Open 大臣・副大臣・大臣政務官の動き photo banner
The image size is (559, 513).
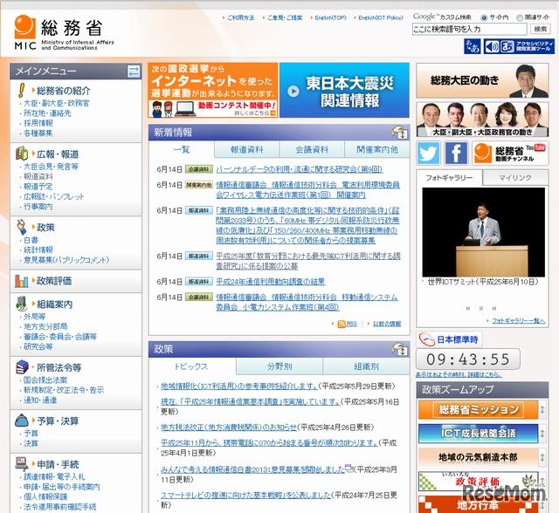[x=482, y=120]
